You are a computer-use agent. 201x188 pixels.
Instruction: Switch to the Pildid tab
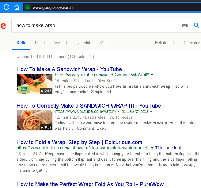tap(40, 43)
